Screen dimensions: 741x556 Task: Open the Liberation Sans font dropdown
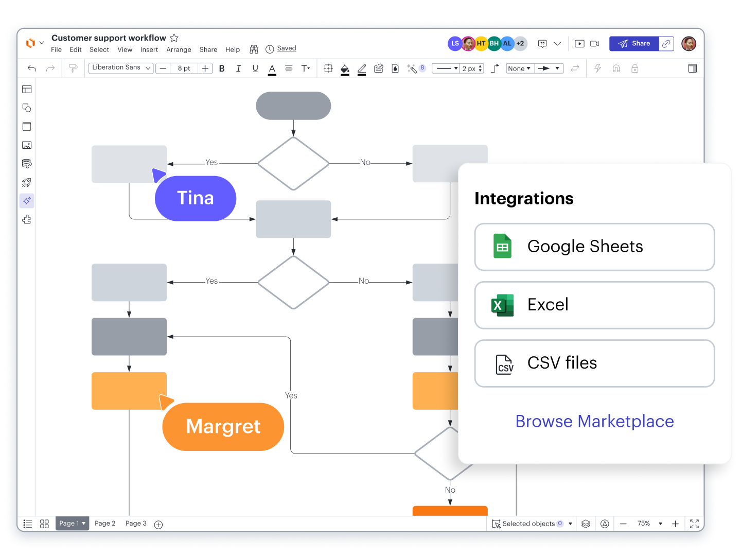tap(121, 68)
